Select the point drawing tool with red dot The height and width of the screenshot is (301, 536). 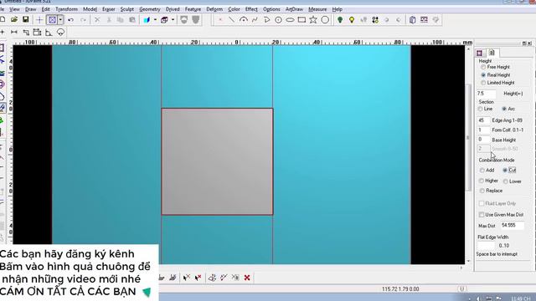[x=220, y=20]
